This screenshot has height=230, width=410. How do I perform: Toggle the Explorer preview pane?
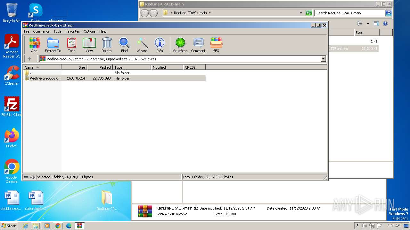[376, 24]
